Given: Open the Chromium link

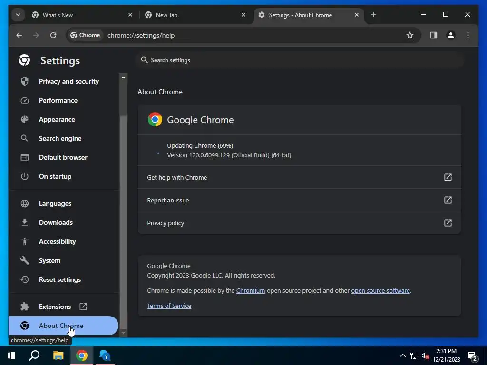Looking at the screenshot, I should coord(251,291).
